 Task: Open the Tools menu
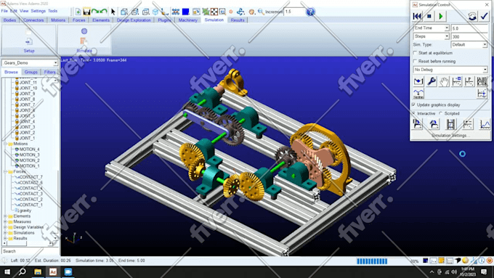pos(52,11)
